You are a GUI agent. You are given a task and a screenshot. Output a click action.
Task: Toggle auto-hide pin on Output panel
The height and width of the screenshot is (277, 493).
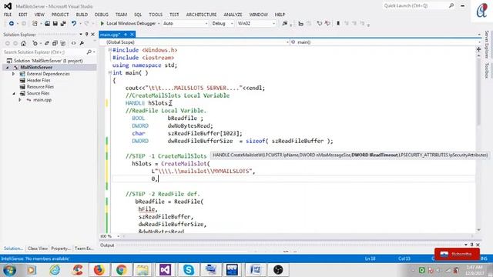click(471, 245)
